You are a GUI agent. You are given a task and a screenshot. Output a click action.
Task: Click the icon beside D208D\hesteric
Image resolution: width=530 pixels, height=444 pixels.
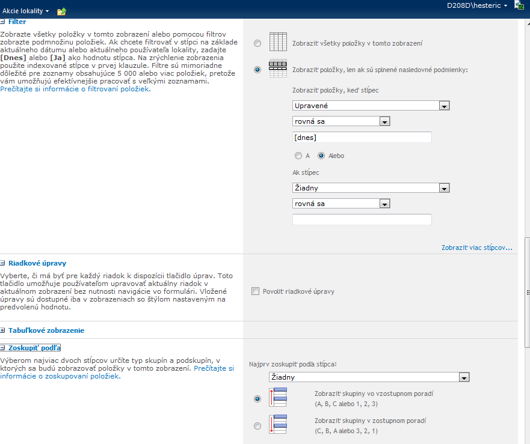tap(519, 5)
